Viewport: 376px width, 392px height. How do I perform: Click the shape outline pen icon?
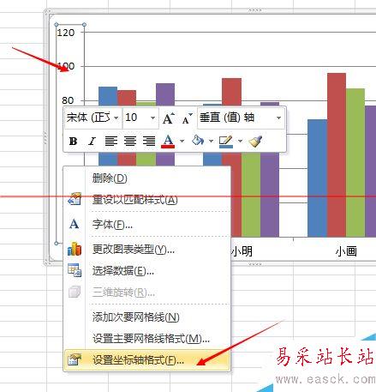pos(226,142)
